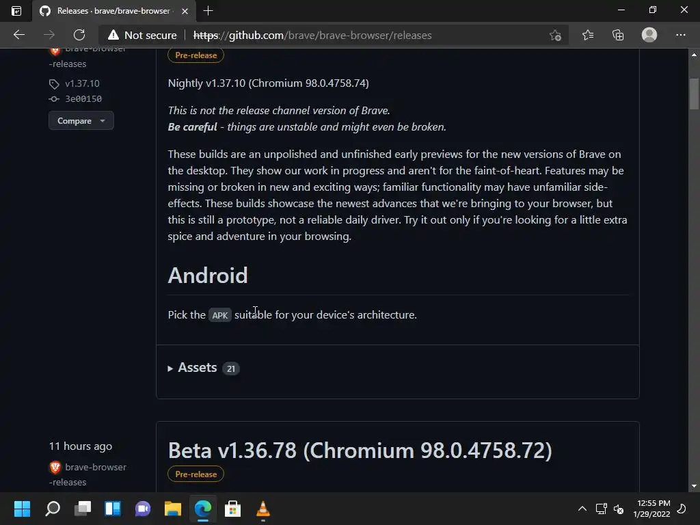Click the Android heading
Viewport: 700px width, 525px height.
click(x=208, y=275)
